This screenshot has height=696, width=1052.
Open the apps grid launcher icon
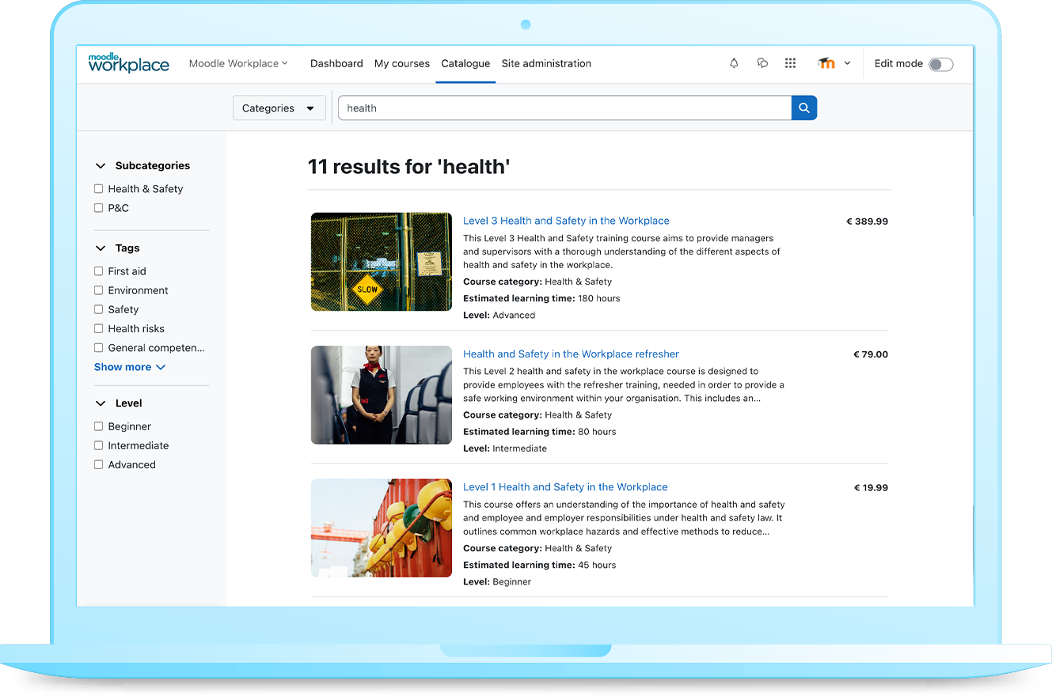[x=790, y=63]
